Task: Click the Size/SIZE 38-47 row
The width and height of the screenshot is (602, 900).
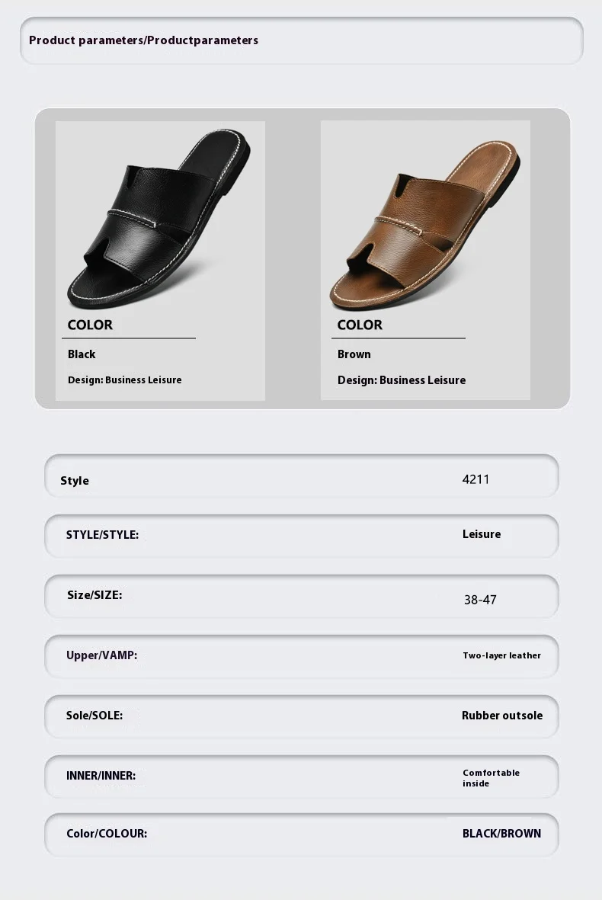Action: [301, 596]
